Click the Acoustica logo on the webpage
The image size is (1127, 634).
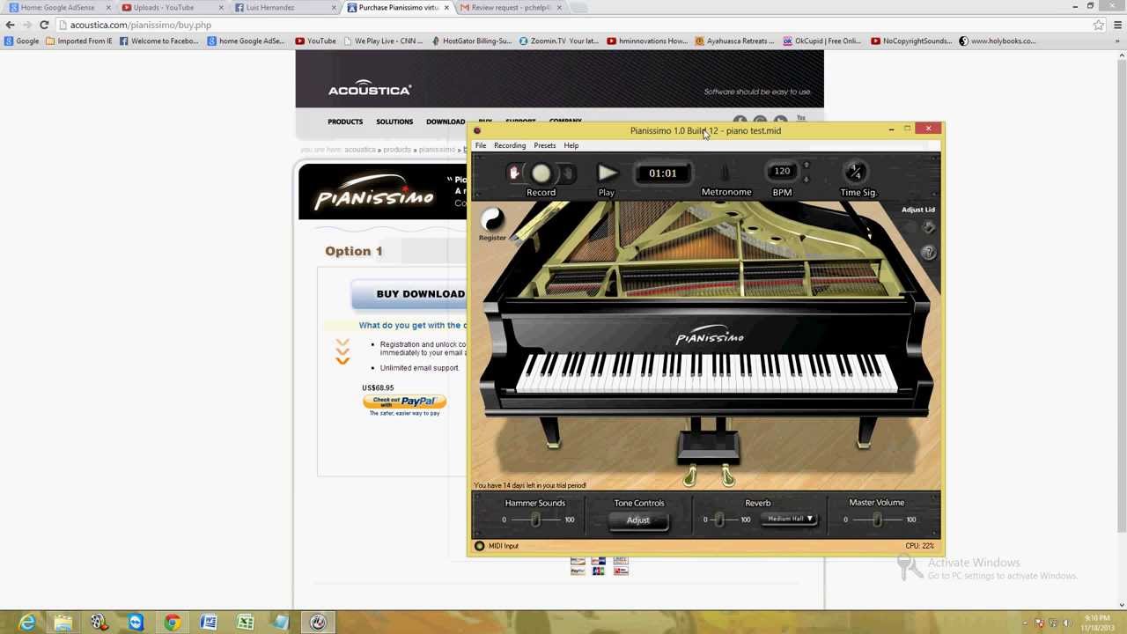coord(370,90)
